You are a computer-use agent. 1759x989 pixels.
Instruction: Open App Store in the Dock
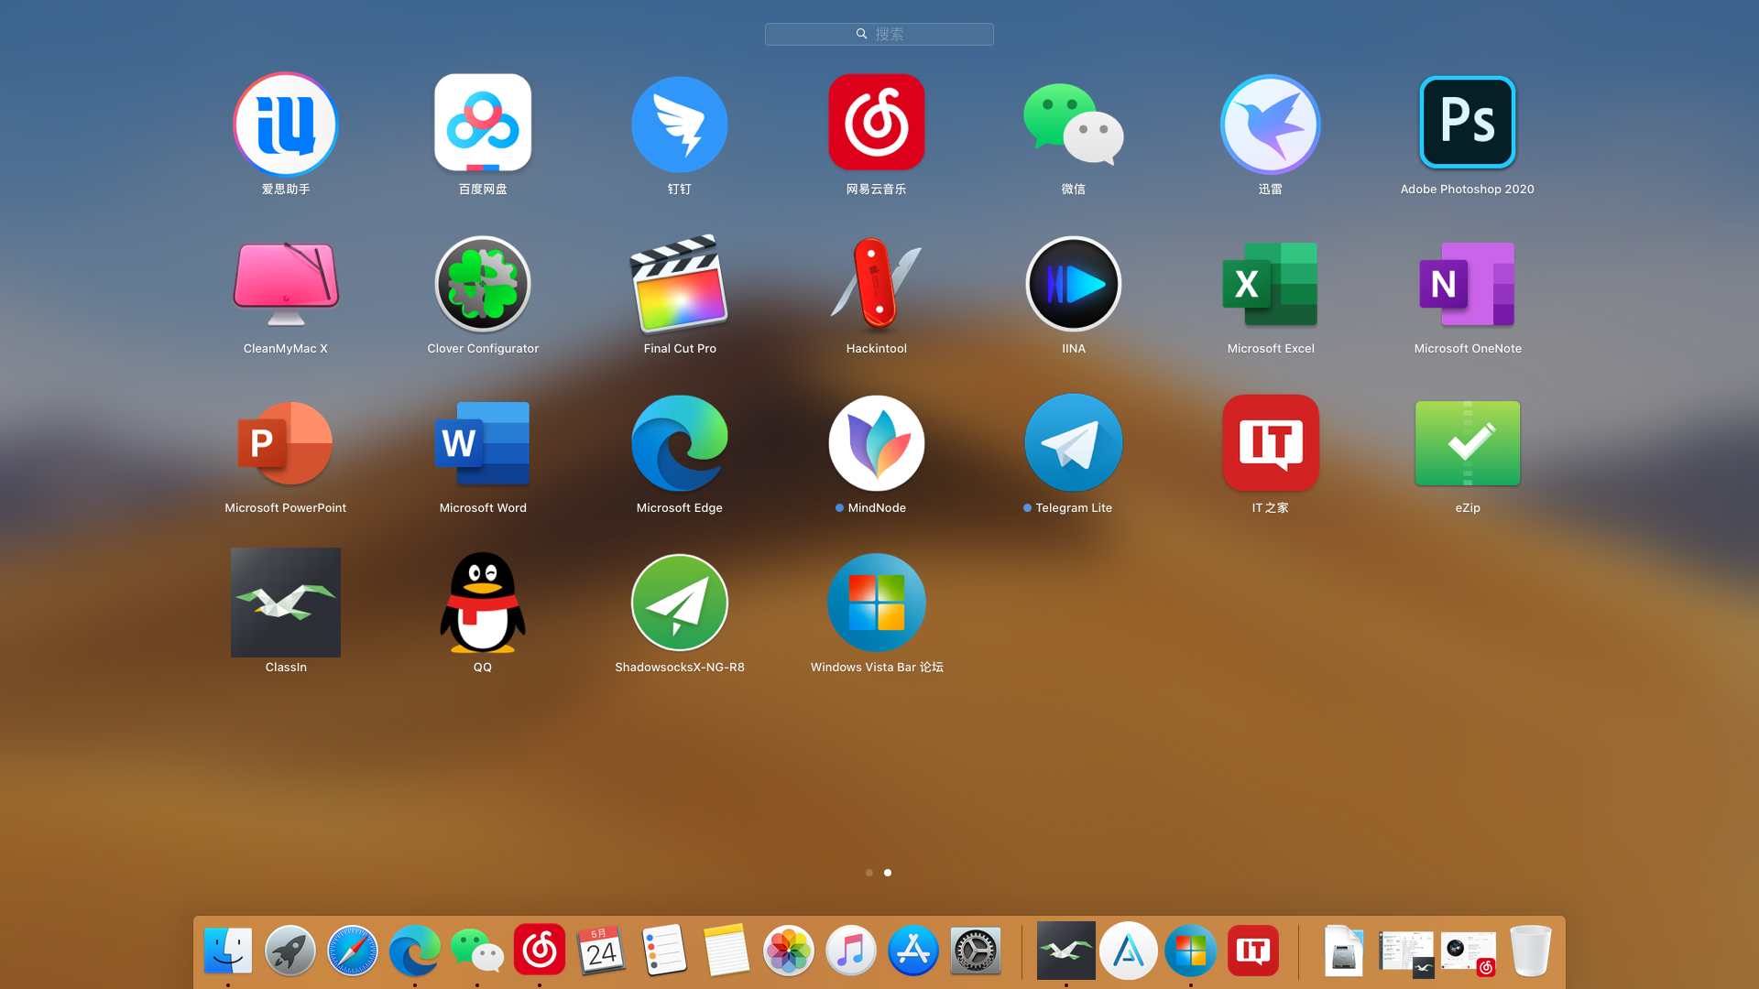point(913,951)
